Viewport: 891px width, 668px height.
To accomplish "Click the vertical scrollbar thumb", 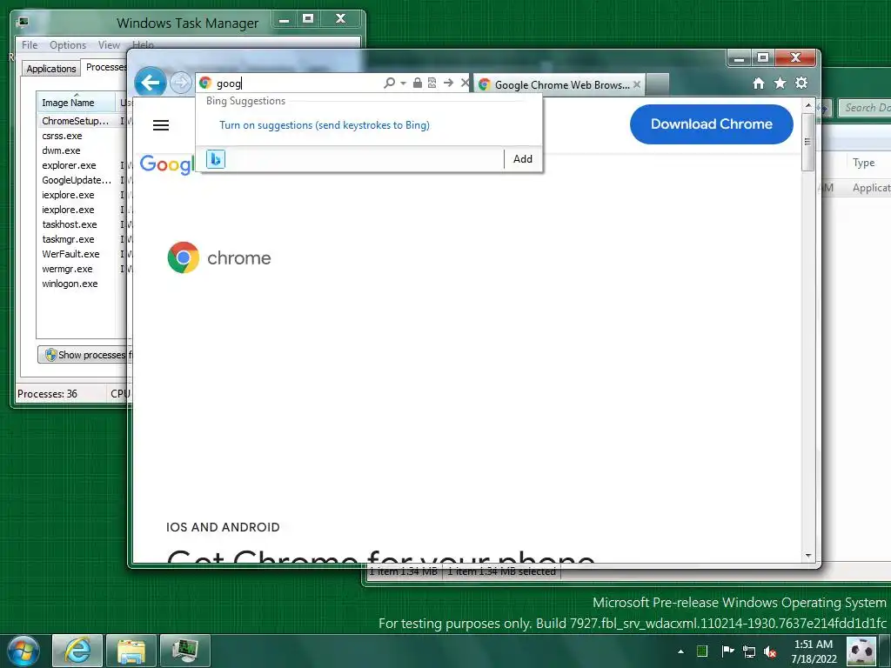I will point(808,142).
